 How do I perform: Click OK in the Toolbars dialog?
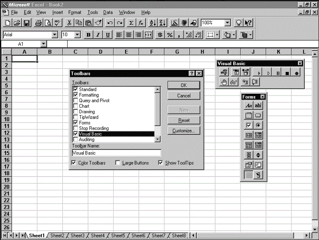(x=184, y=85)
